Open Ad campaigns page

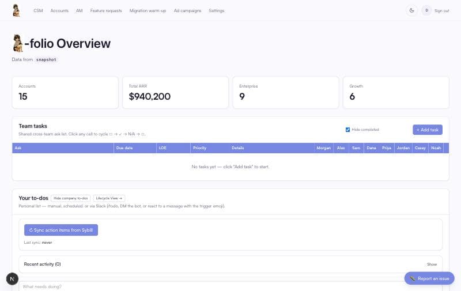pos(187,10)
